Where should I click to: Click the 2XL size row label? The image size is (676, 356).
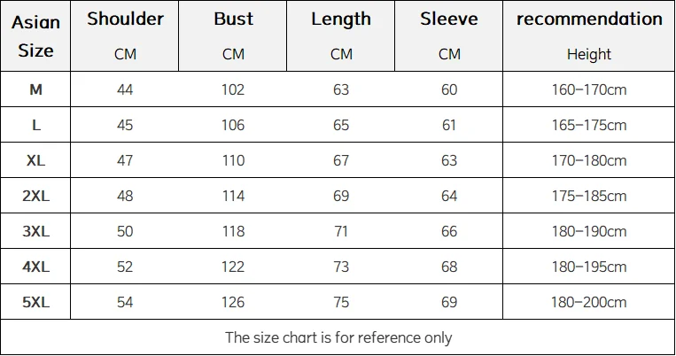(35, 196)
